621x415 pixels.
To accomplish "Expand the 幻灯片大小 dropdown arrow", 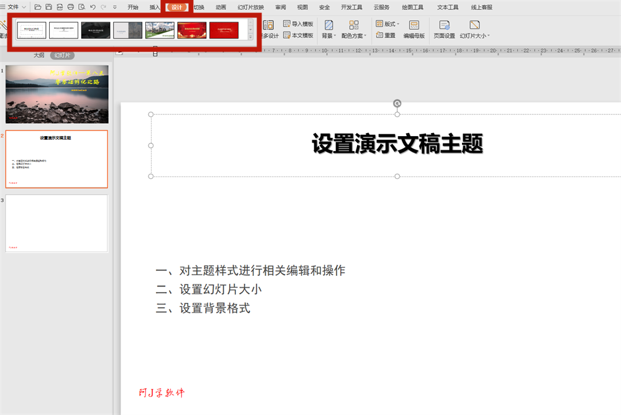I will [488, 35].
